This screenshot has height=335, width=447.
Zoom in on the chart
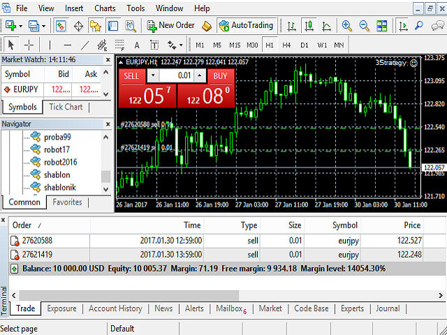(346, 26)
